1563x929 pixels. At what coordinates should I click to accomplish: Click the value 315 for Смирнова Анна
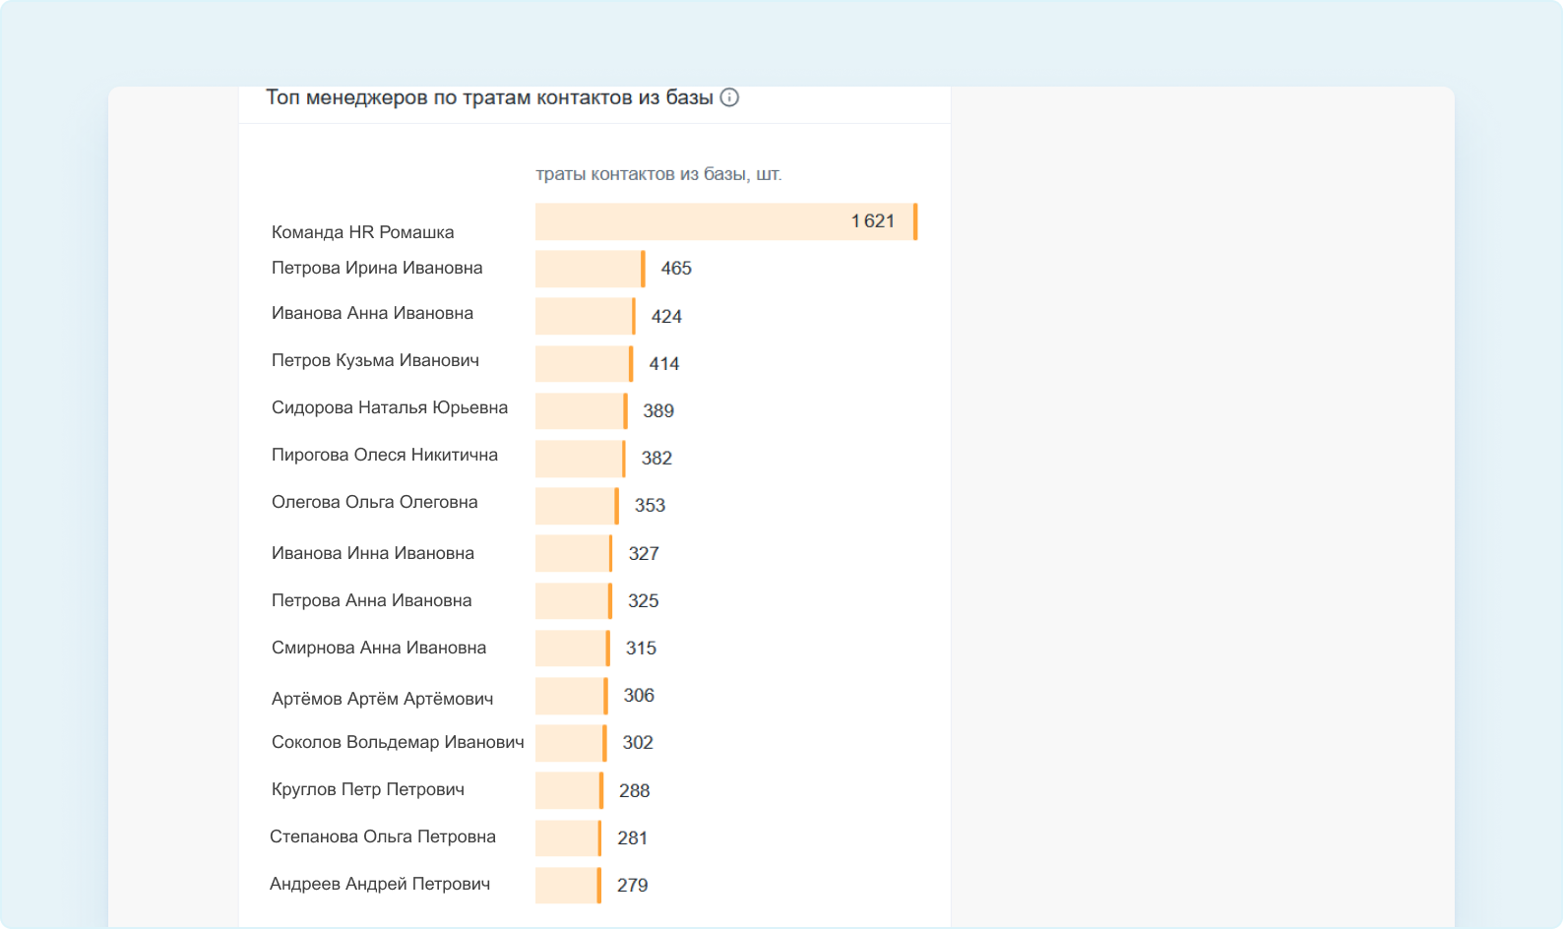(x=641, y=648)
